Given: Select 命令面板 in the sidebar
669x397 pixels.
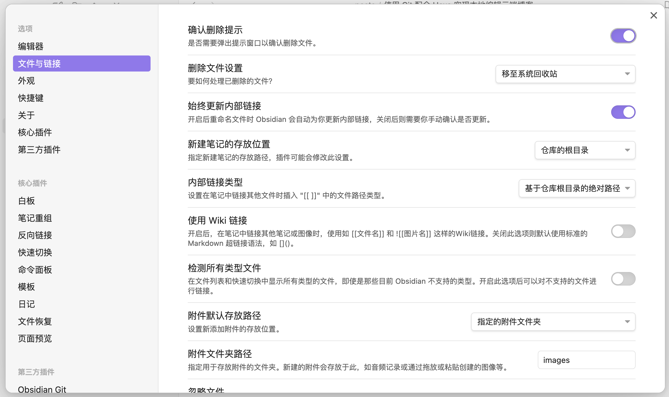Looking at the screenshot, I should [35, 270].
